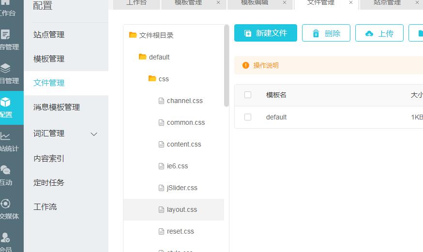This screenshot has width=423, height=252.
Task: Click the interaction chat bubbles icon
Action: click(6, 170)
